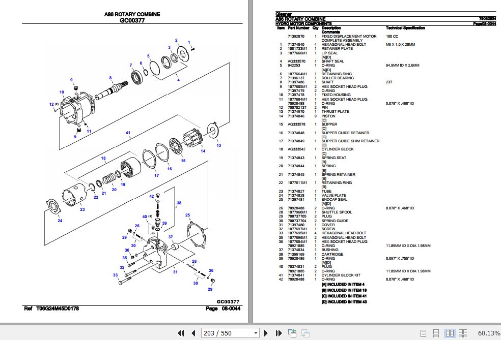
Task: Expand the page selector combo box
Action: tap(255, 333)
